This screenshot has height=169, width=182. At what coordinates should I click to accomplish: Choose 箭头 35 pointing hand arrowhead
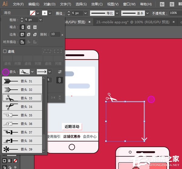coord(22,115)
